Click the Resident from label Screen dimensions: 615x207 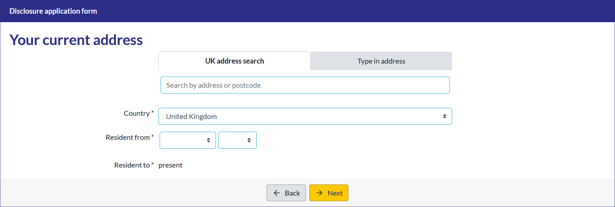tap(130, 137)
